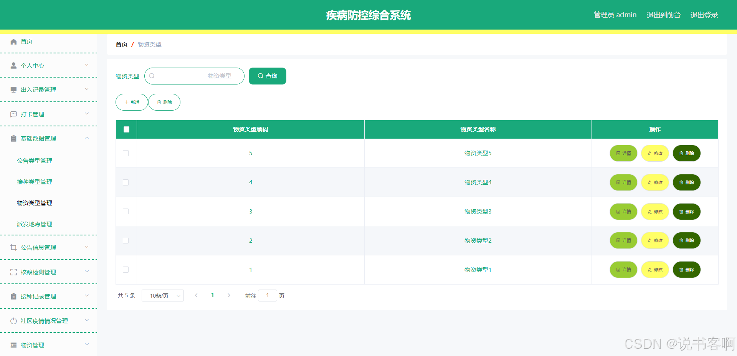Click the crop icon for 公告信息管理
This screenshot has width=737, height=356.
(13, 248)
